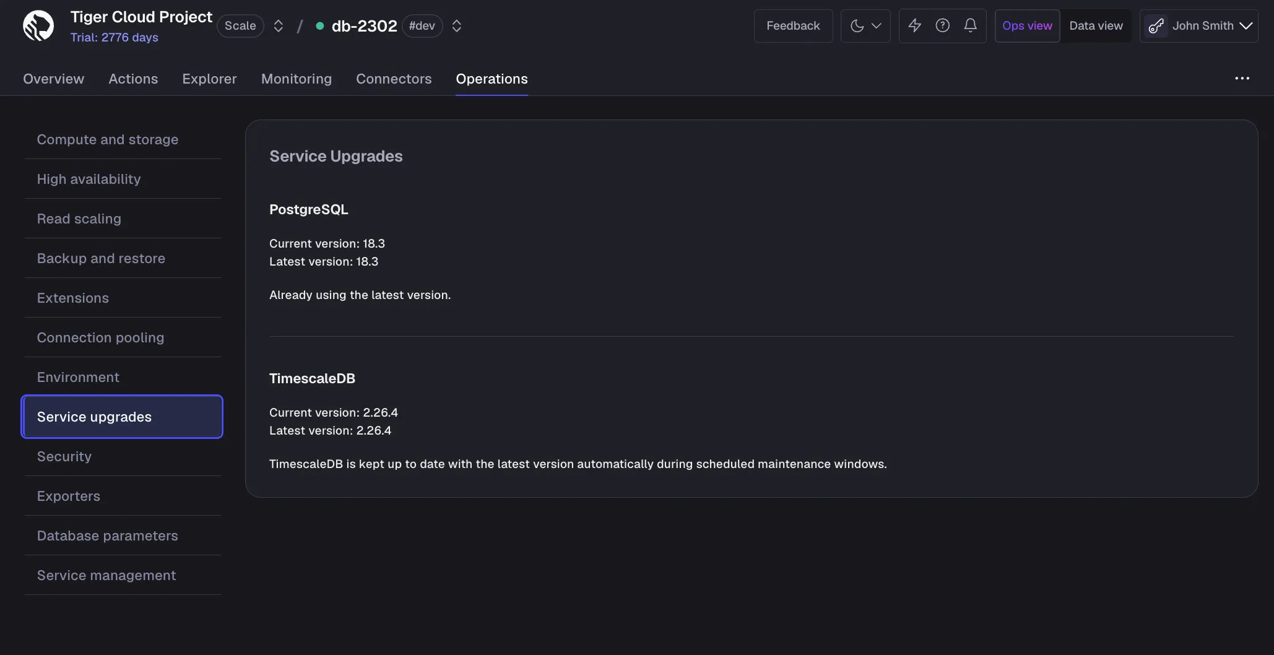The image size is (1274, 655).
Task: Click the Trial: 2776 days link
Action: [x=115, y=37]
